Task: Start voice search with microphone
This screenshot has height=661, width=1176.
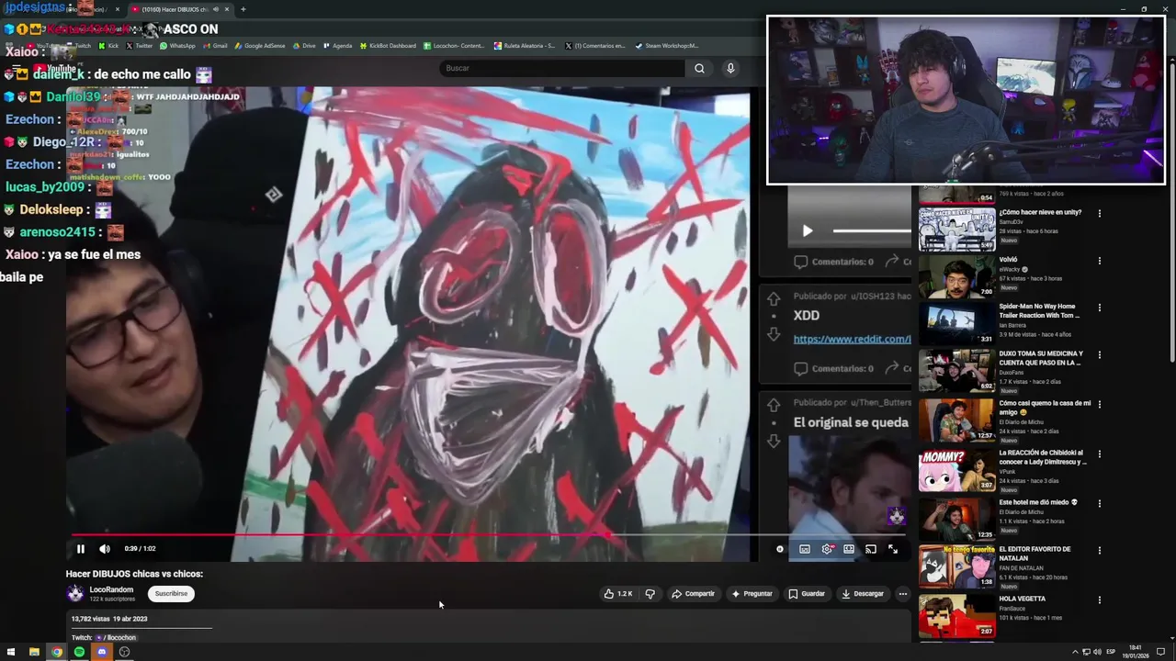Action: pyautogui.click(x=730, y=68)
